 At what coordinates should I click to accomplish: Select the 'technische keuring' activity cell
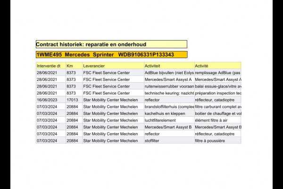click(x=168, y=93)
